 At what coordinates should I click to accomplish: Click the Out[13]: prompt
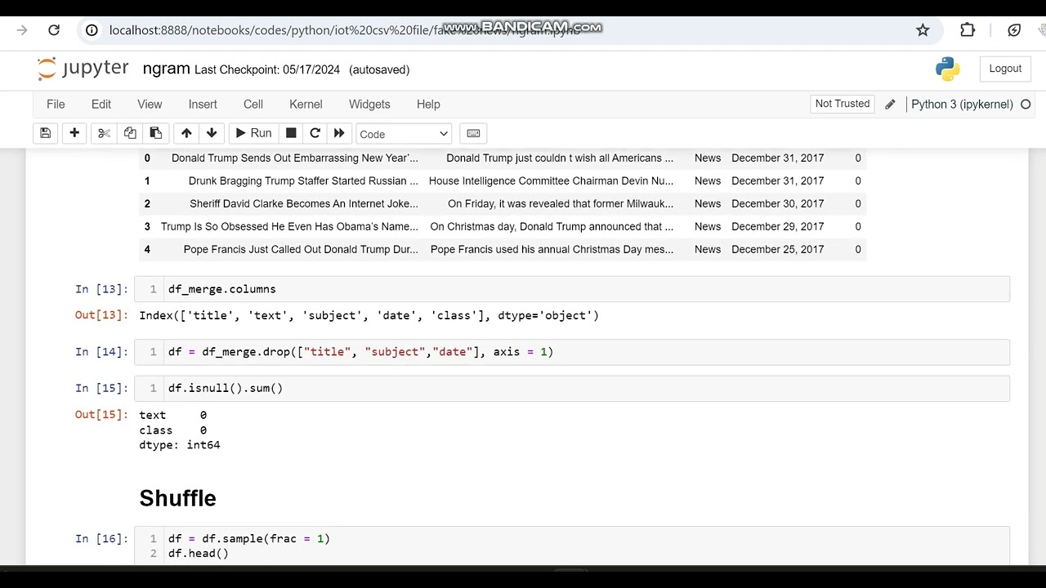tap(102, 315)
